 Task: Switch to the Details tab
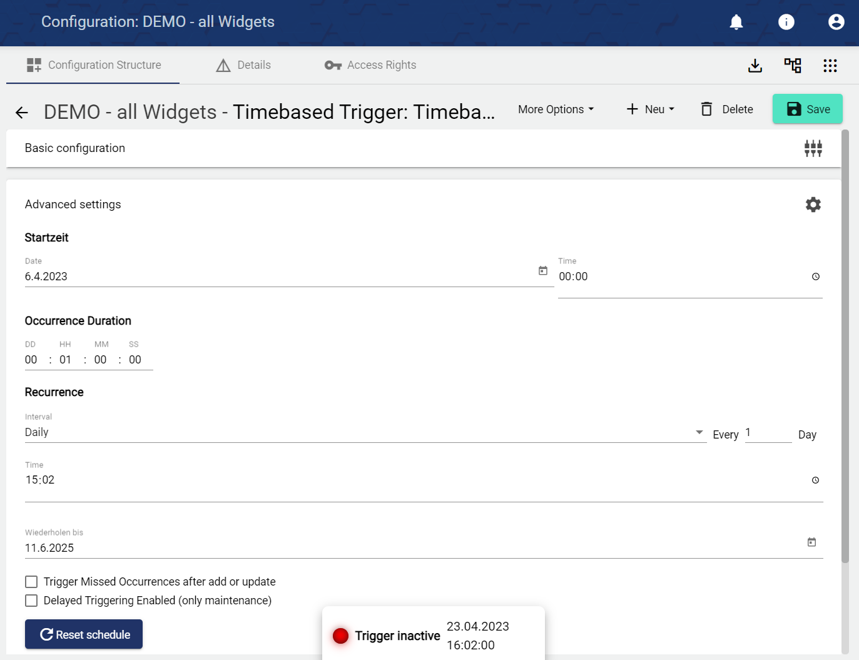click(x=243, y=65)
